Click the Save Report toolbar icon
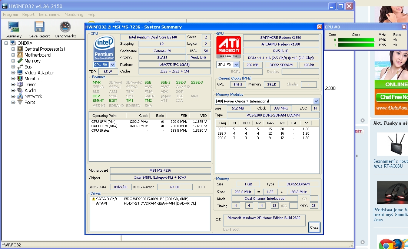The image size is (408, 249). (x=39, y=28)
